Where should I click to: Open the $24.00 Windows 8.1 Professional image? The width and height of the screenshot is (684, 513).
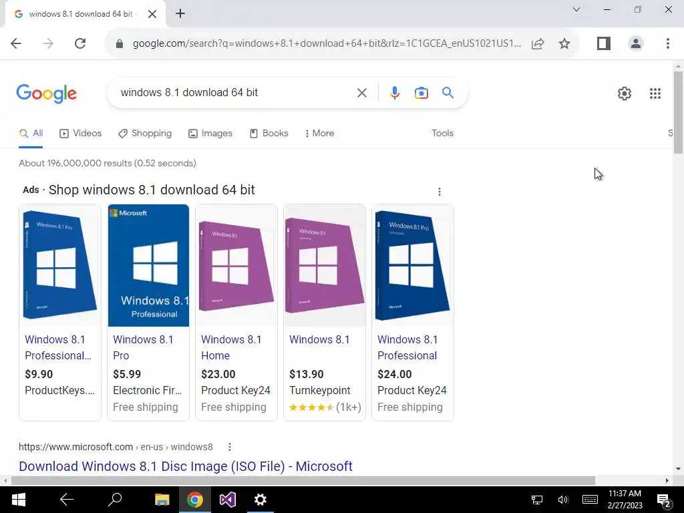coord(413,265)
